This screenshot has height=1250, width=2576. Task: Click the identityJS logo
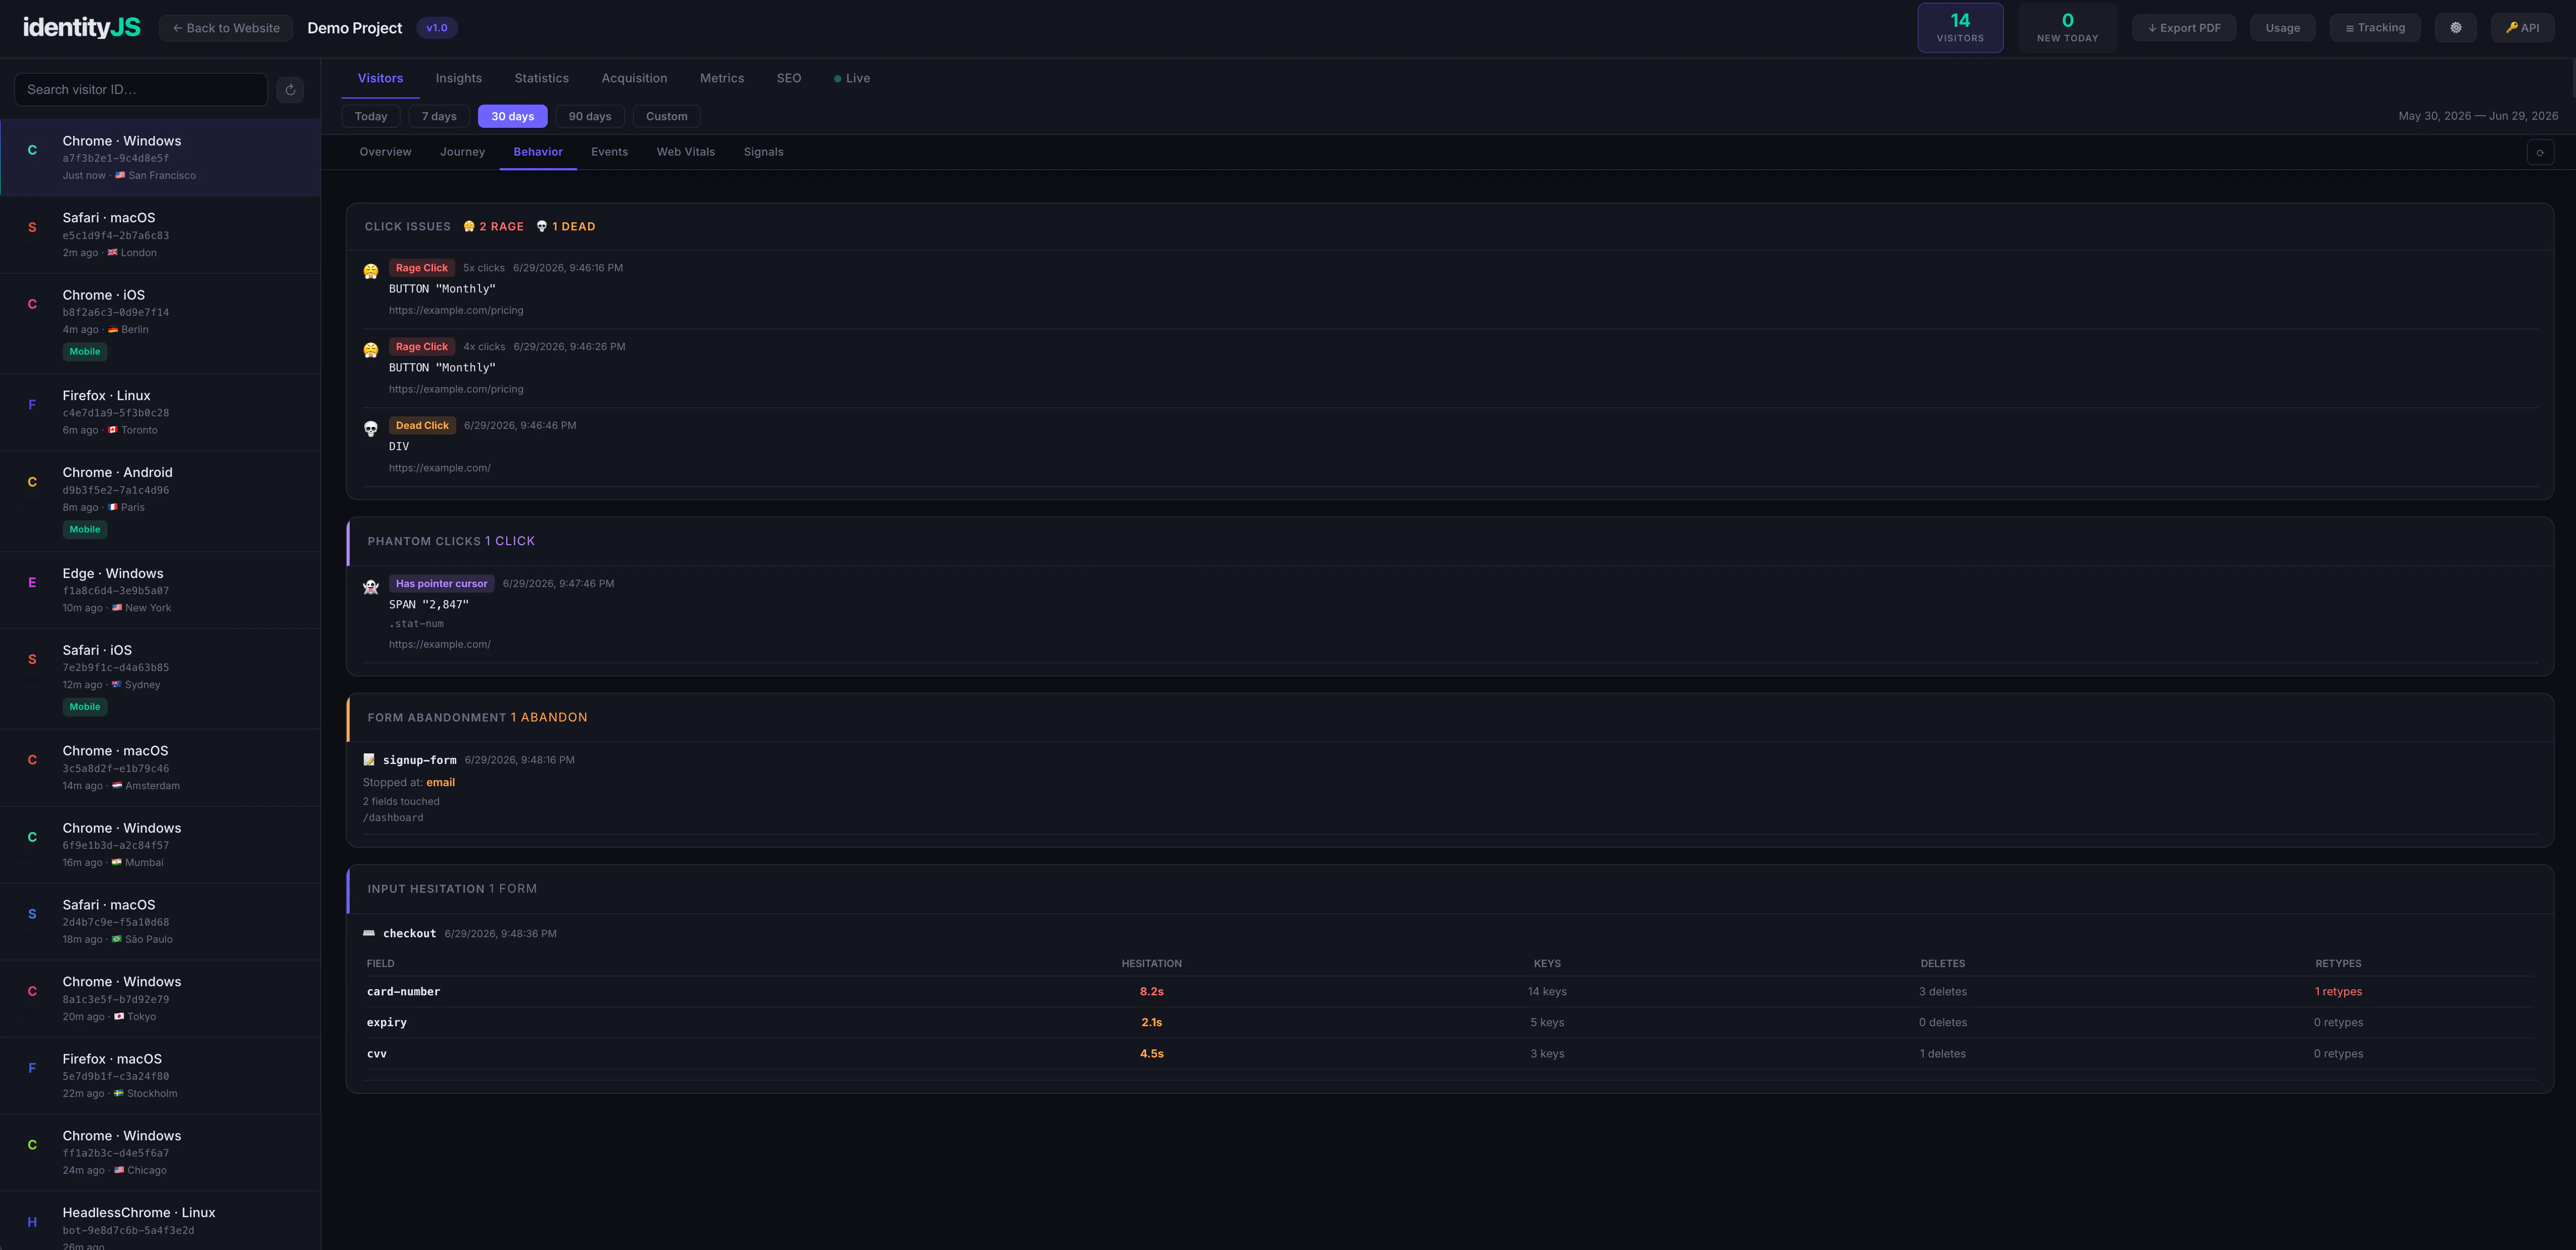pyautogui.click(x=82, y=28)
